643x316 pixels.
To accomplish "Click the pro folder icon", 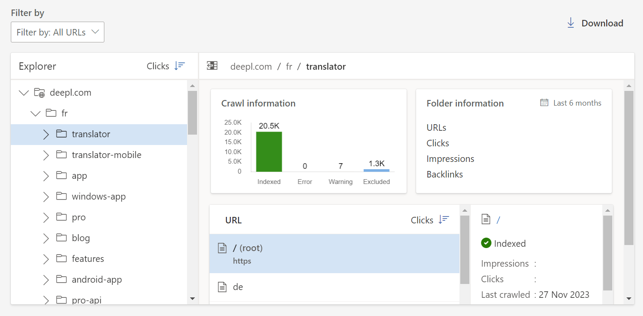I will point(61,217).
